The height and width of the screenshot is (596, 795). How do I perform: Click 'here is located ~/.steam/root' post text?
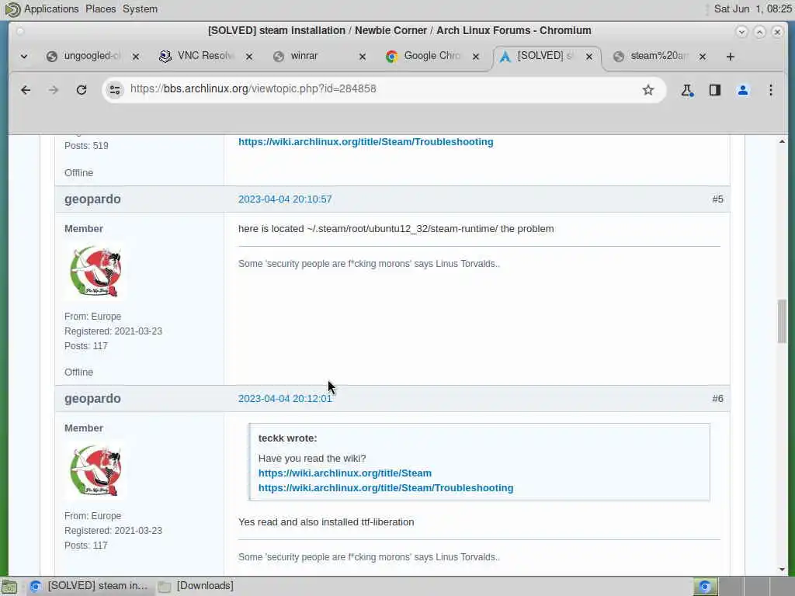click(396, 229)
